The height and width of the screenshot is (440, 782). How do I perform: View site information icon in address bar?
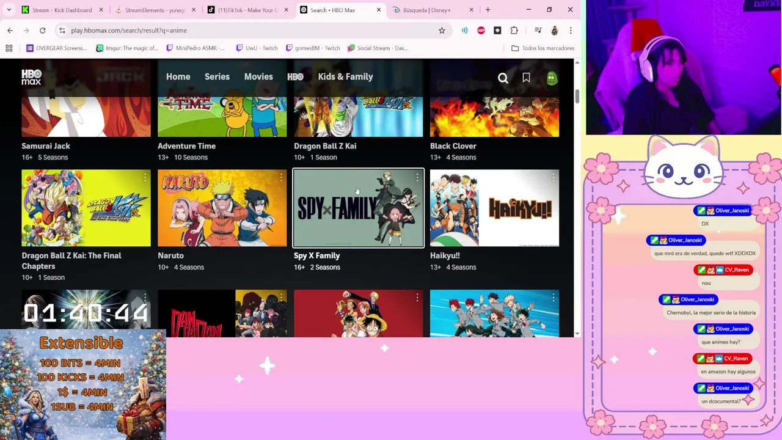point(62,30)
